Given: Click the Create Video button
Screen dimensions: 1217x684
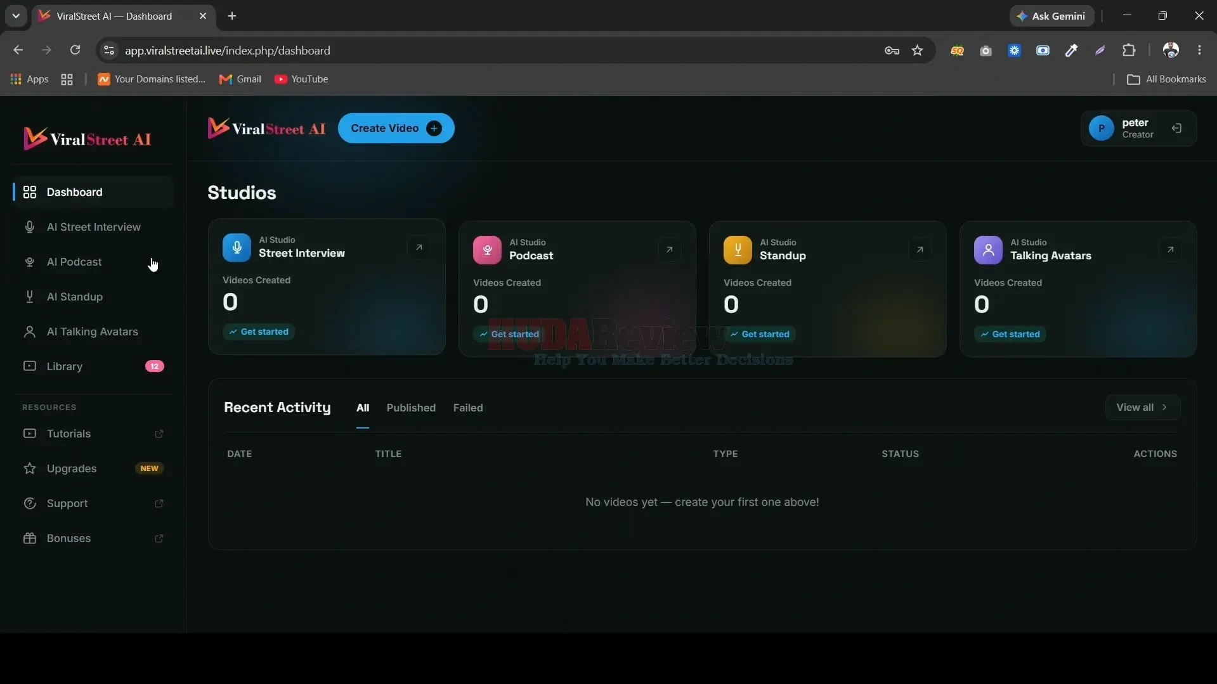Looking at the screenshot, I should point(396,128).
